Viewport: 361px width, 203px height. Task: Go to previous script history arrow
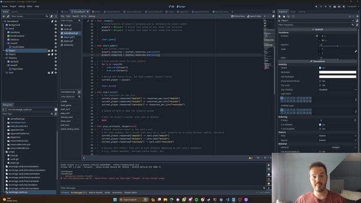tap(265, 16)
